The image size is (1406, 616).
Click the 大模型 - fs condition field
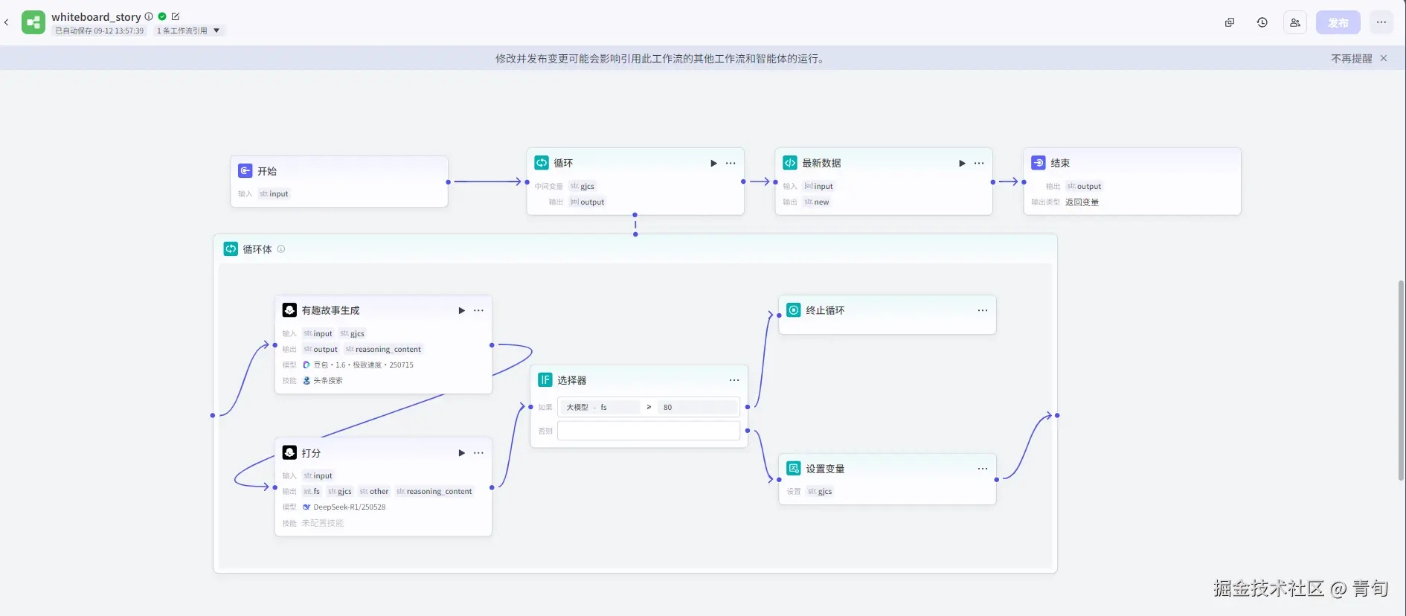600,407
